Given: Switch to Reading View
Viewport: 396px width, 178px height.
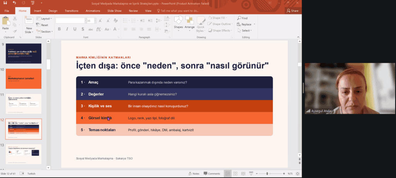Looking at the screenshot, I should (243, 174).
